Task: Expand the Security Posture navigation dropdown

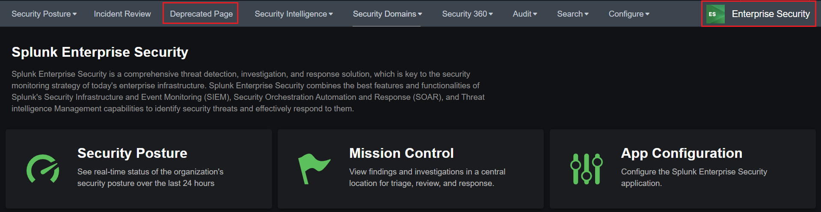Action: click(x=44, y=14)
